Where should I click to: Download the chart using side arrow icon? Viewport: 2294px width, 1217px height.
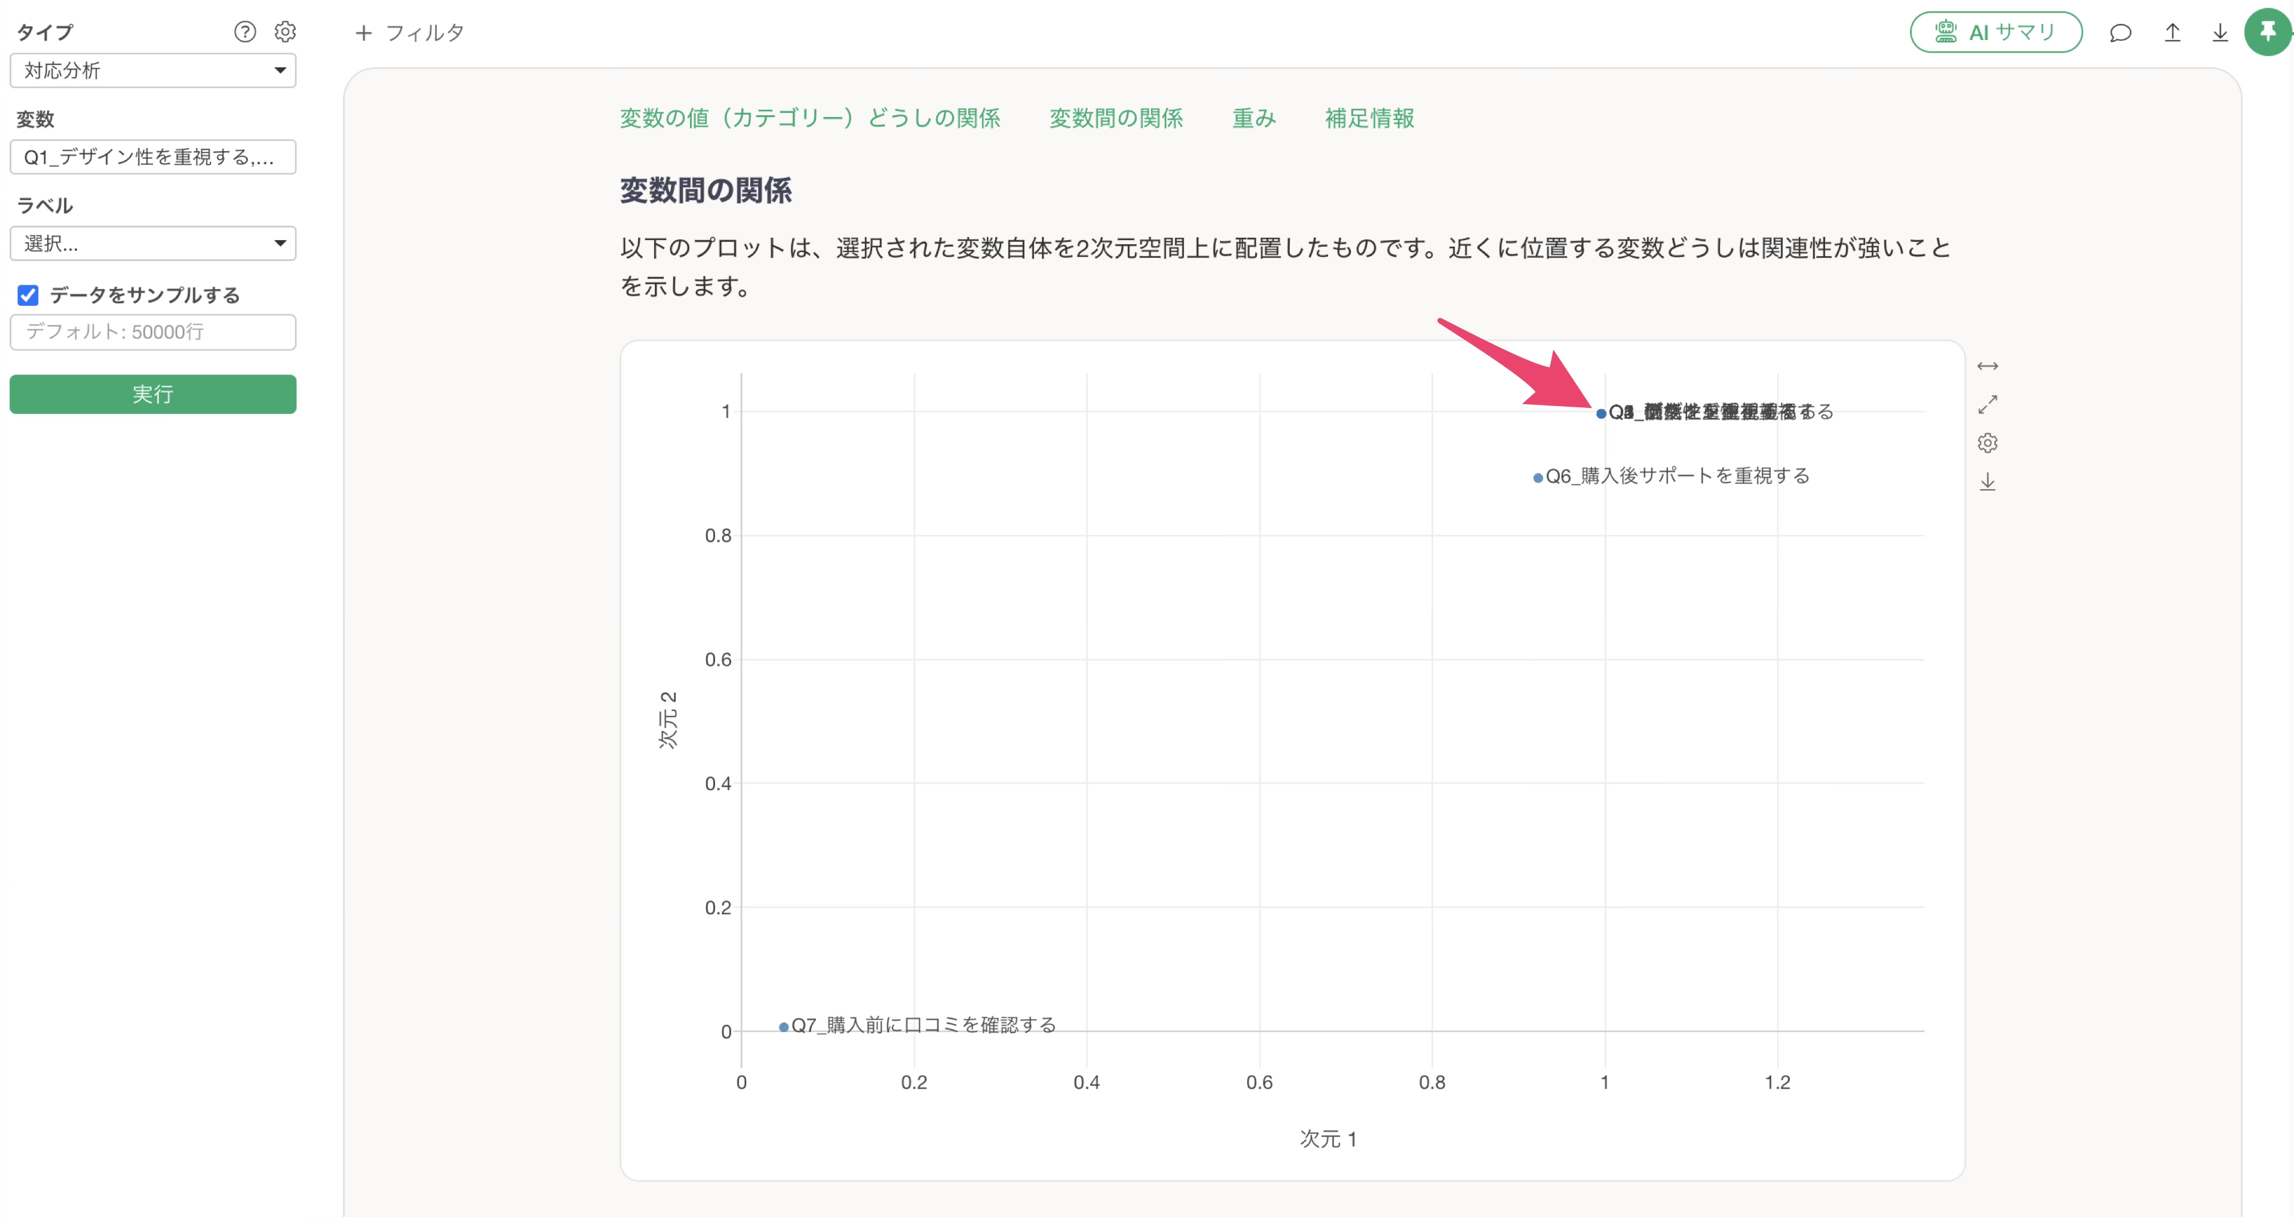[1987, 482]
